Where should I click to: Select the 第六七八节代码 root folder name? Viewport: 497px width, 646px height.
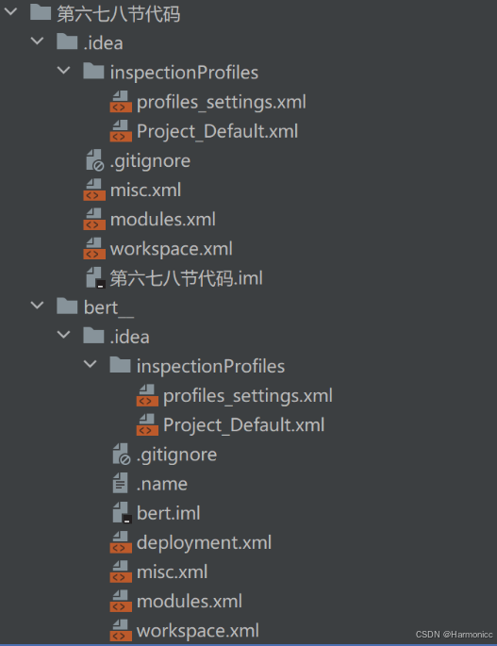pyautogui.click(x=118, y=13)
